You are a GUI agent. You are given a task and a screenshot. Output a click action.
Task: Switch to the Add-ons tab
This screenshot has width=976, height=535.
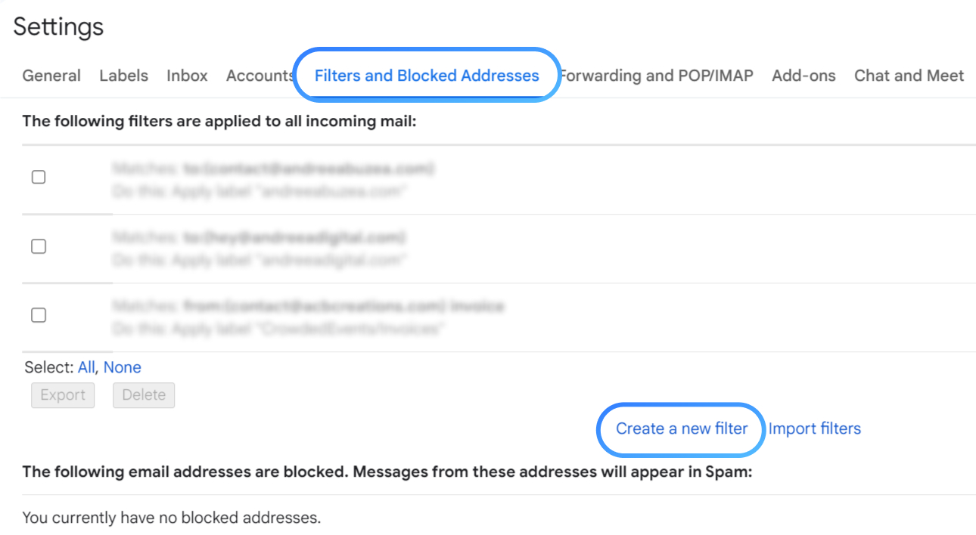point(803,75)
